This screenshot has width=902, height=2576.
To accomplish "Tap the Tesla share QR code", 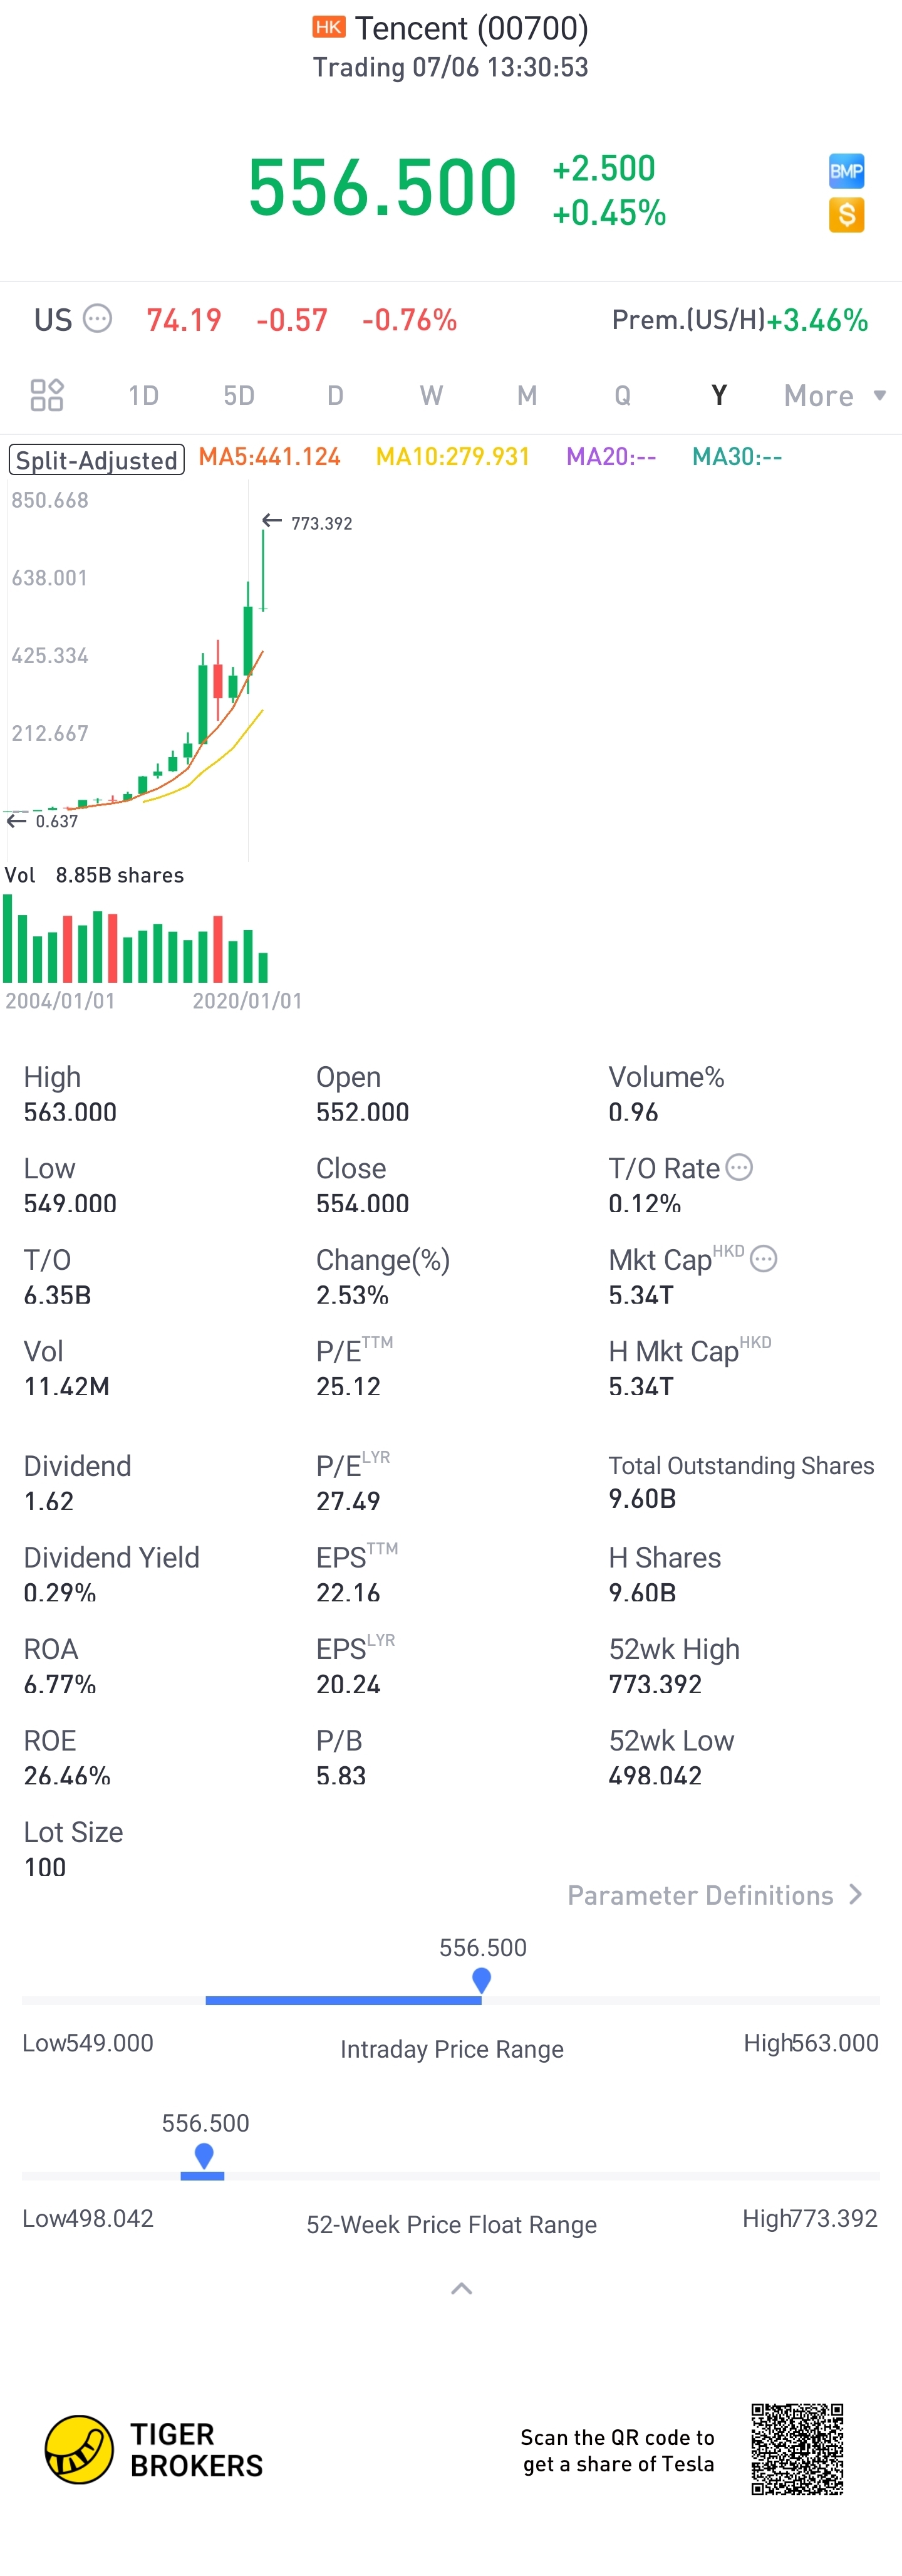I will [x=797, y=2449].
